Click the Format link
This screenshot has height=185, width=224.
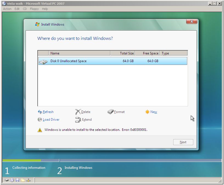click(x=119, y=112)
